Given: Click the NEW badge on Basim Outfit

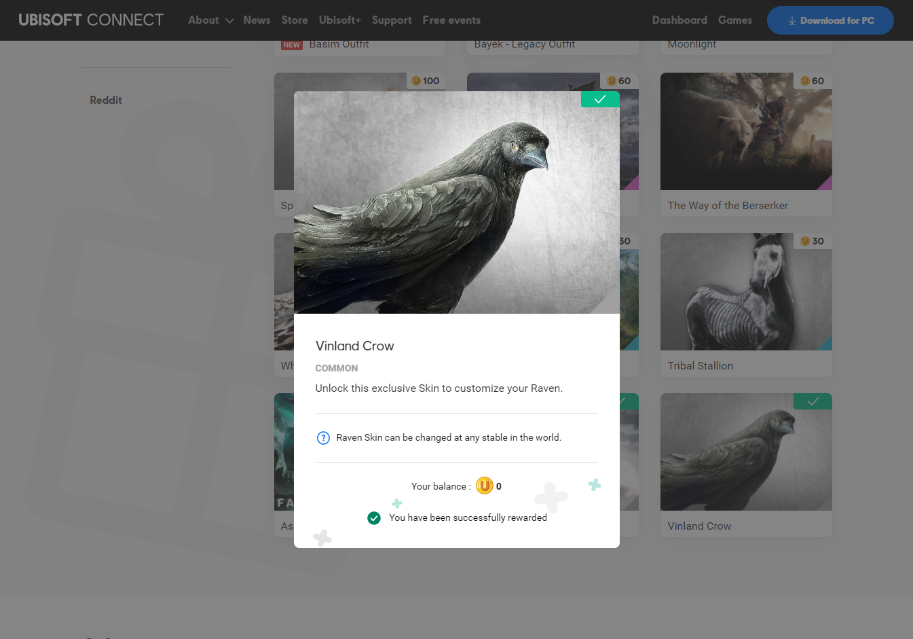Looking at the screenshot, I should coord(292,45).
